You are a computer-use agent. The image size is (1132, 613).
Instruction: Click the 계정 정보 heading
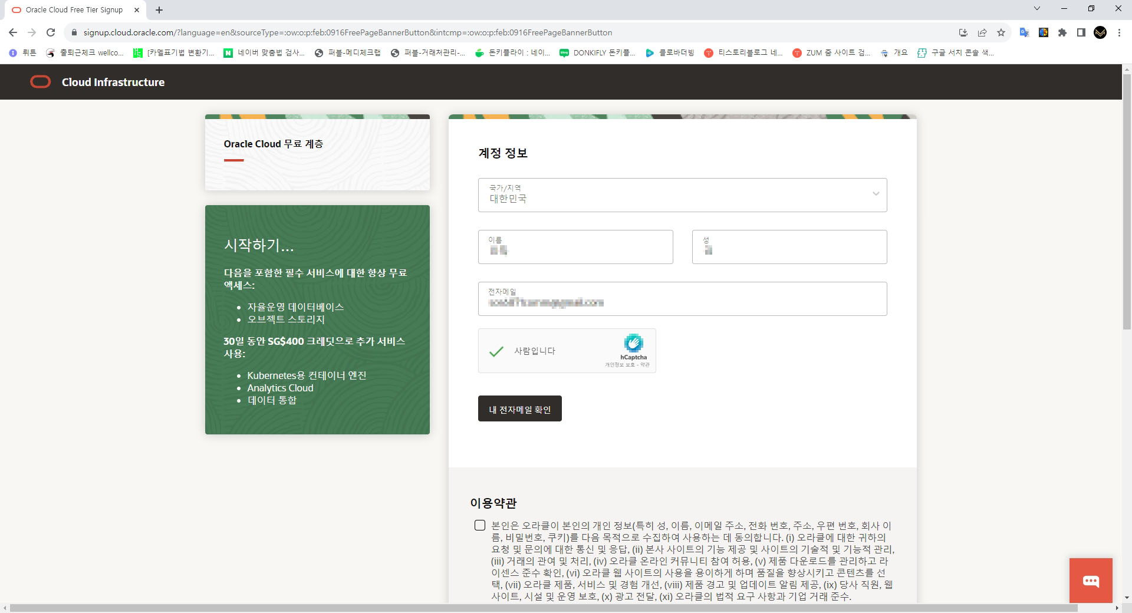tap(503, 153)
